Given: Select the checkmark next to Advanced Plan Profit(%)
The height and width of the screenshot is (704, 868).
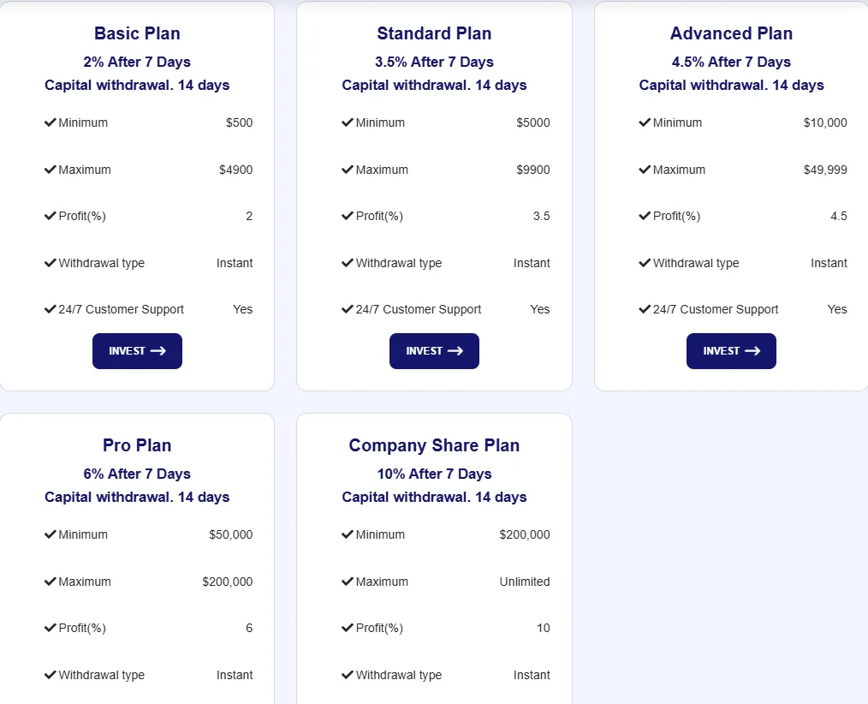Looking at the screenshot, I should [x=645, y=216].
